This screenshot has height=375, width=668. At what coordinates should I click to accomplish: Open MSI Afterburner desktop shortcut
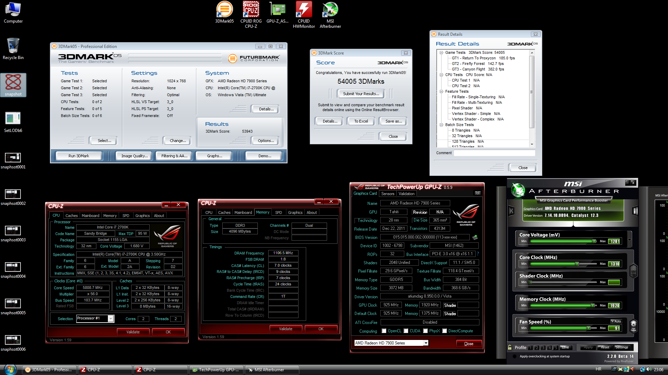330,15
